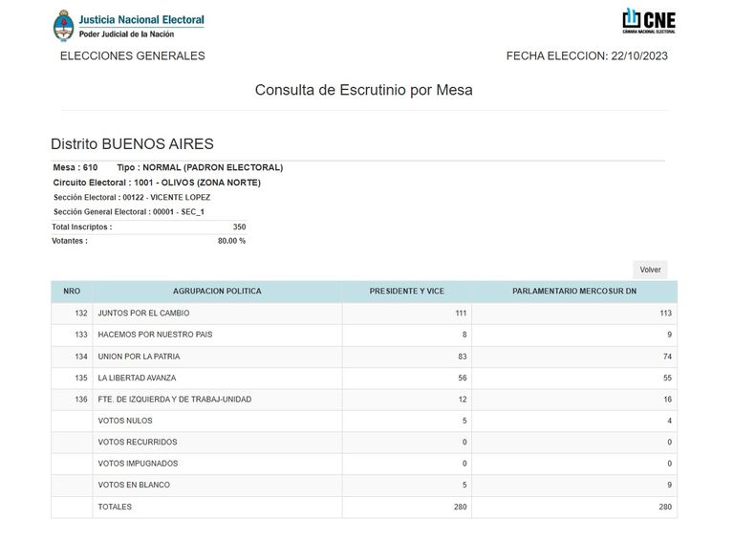Click 'UNION POR LA PATRIA' row name
Image resolution: width=755 pixels, height=541 pixels.
coord(139,357)
